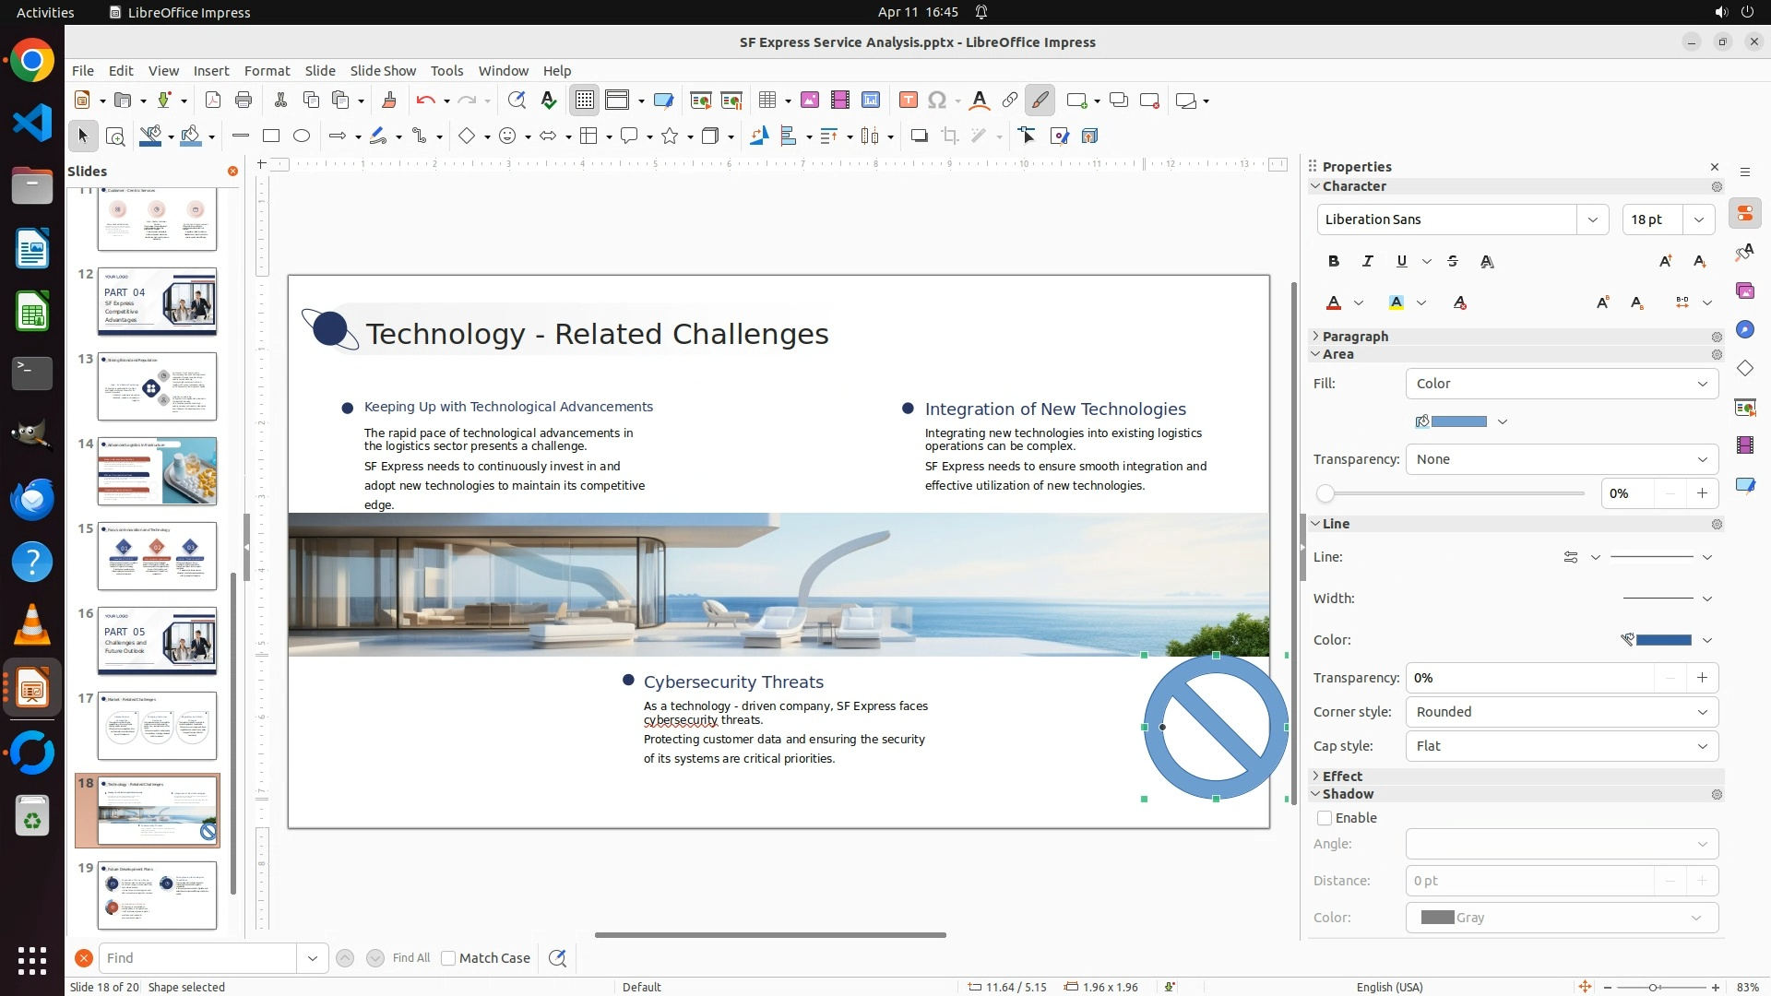1771x996 pixels.
Task: Click the Insert Table icon
Action: click(767, 101)
